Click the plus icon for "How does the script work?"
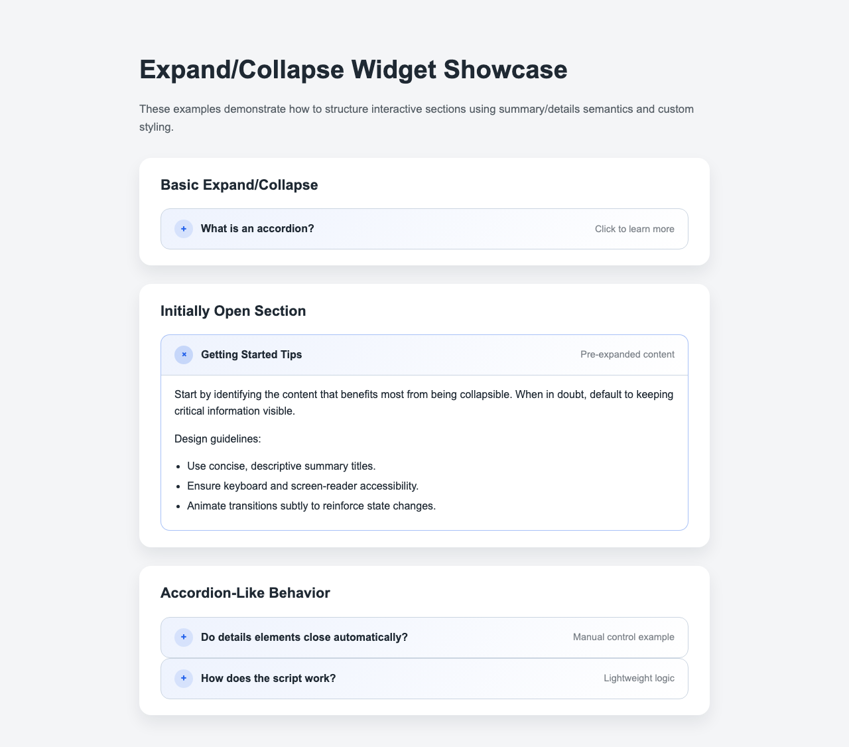 184,679
